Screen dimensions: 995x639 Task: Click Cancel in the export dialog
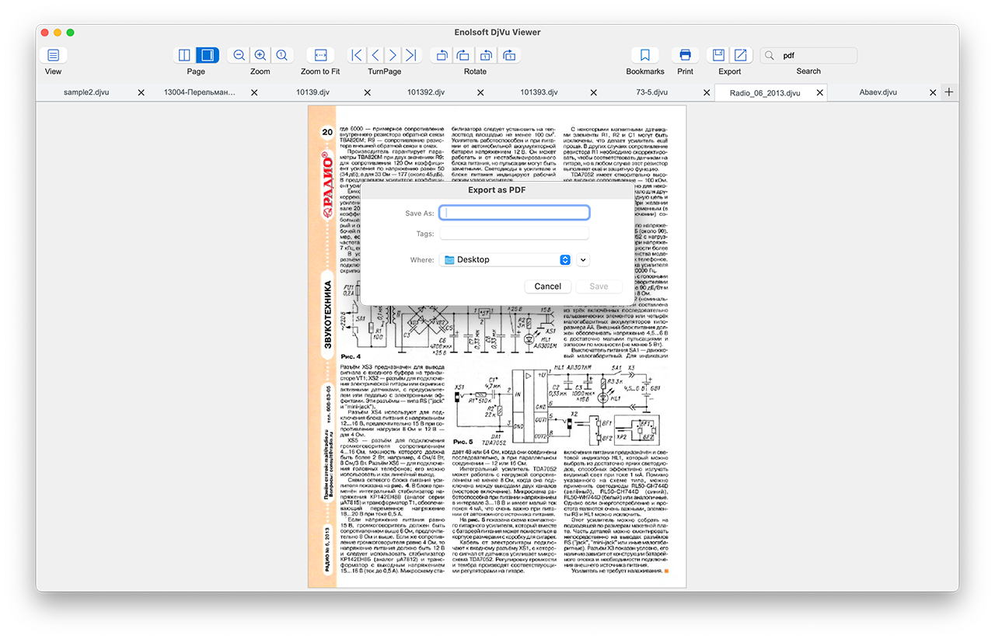pos(548,287)
